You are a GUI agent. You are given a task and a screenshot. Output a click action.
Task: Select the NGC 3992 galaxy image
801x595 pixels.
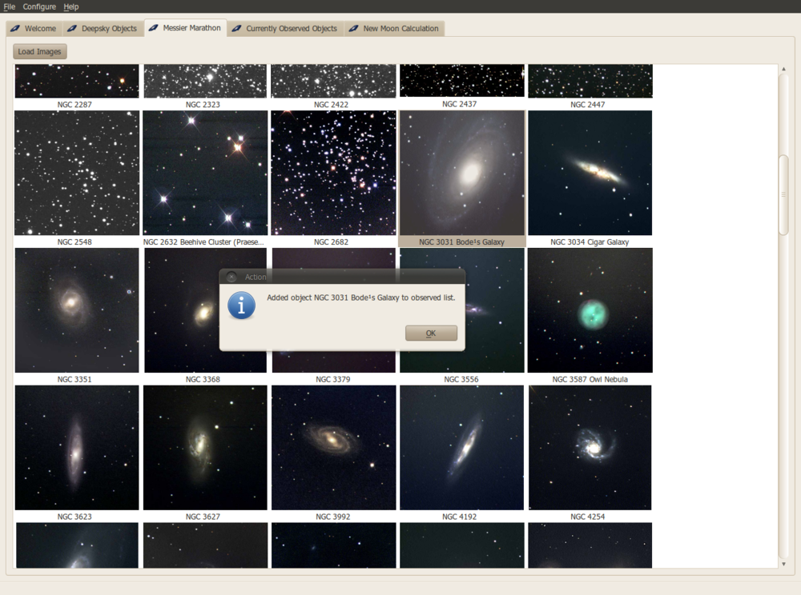click(333, 447)
